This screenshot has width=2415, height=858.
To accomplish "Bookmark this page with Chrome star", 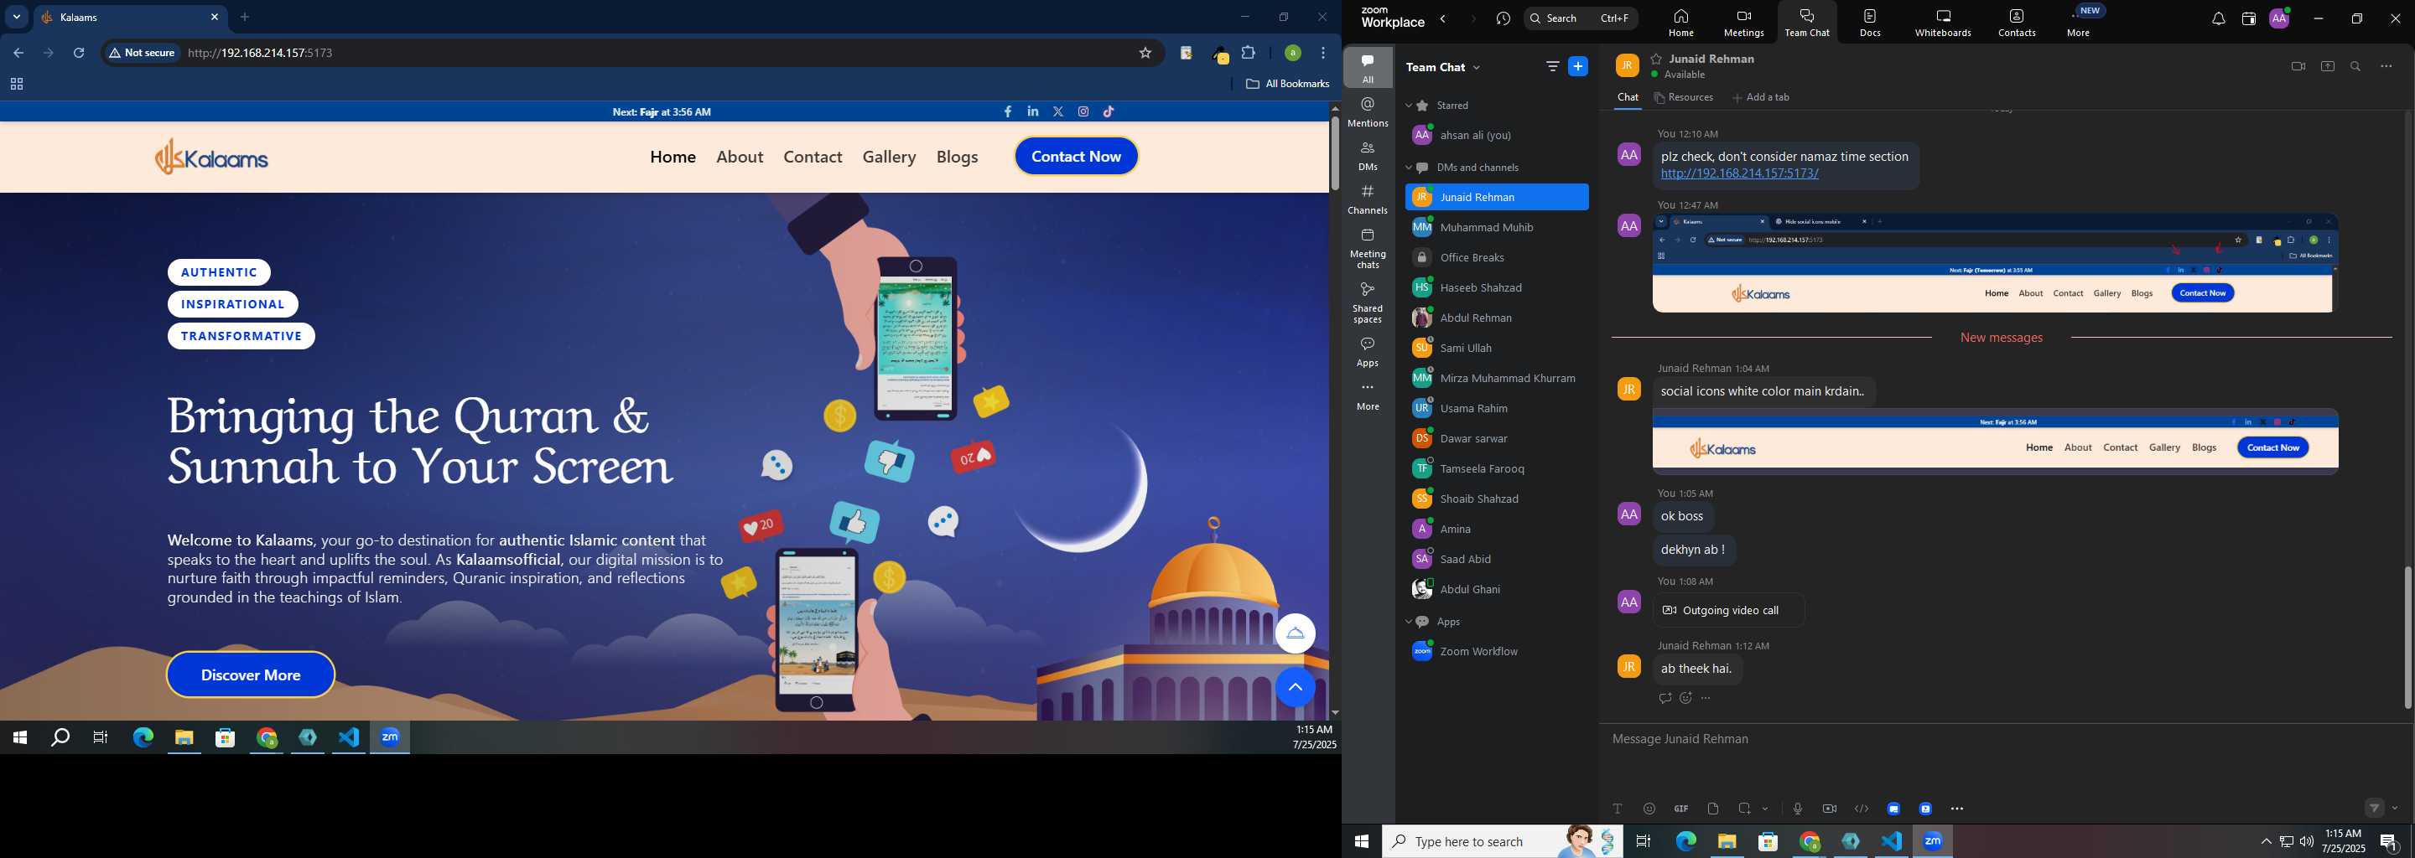I will pos(1145,54).
